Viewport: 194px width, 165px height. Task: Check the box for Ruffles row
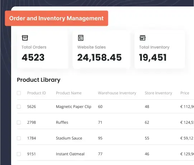pos(19,122)
